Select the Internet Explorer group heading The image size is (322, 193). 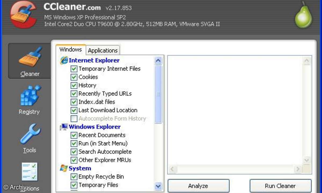click(94, 60)
